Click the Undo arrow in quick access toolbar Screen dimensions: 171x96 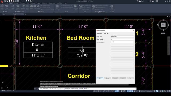coord(20,1)
